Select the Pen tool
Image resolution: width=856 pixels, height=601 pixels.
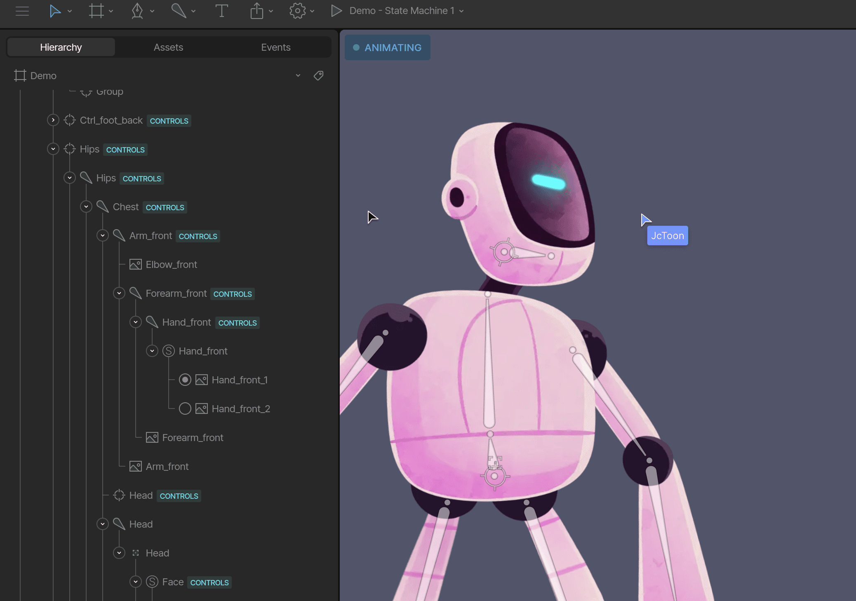(x=137, y=11)
